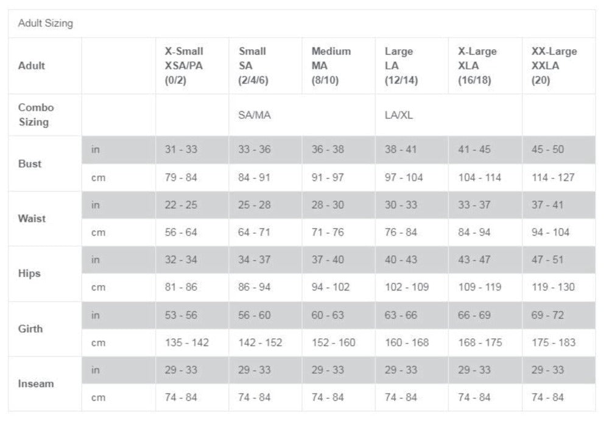Image resolution: width=609 pixels, height=426 pixels.
Task: Select the LA/XL combo sizing cell
Action: coord(399,115)
